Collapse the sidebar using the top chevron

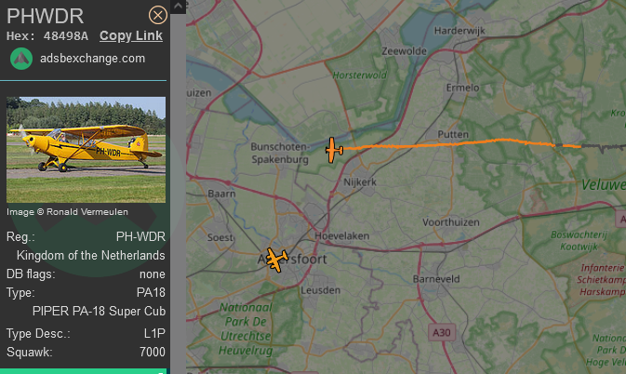click(178, 6)
